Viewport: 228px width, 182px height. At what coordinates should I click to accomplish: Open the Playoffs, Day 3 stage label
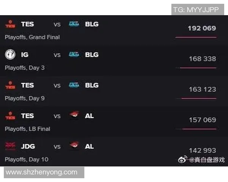point(25,67)
